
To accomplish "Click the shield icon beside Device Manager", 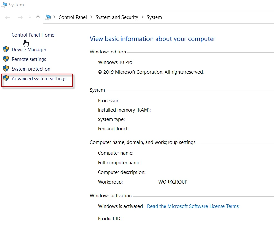I will point(6,49).
